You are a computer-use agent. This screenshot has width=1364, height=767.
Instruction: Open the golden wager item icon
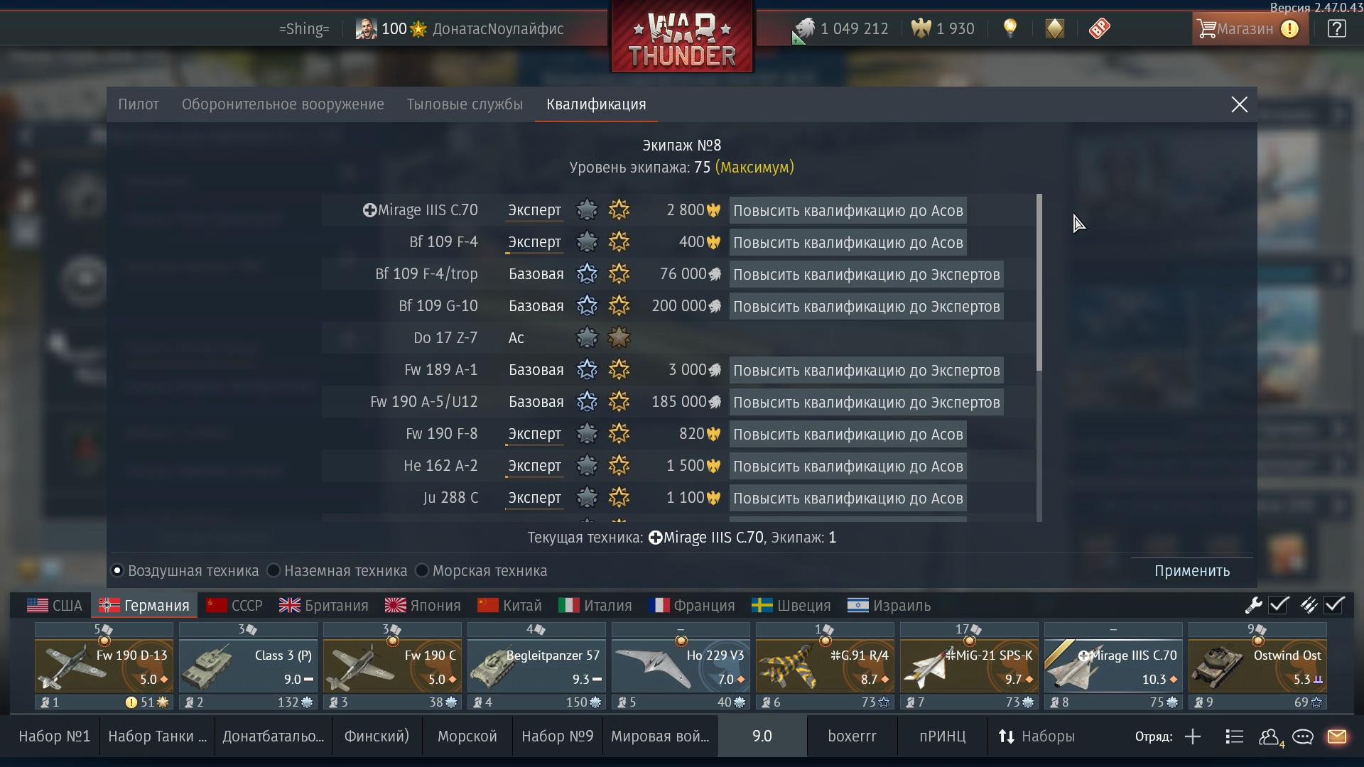coord(1055,28)
